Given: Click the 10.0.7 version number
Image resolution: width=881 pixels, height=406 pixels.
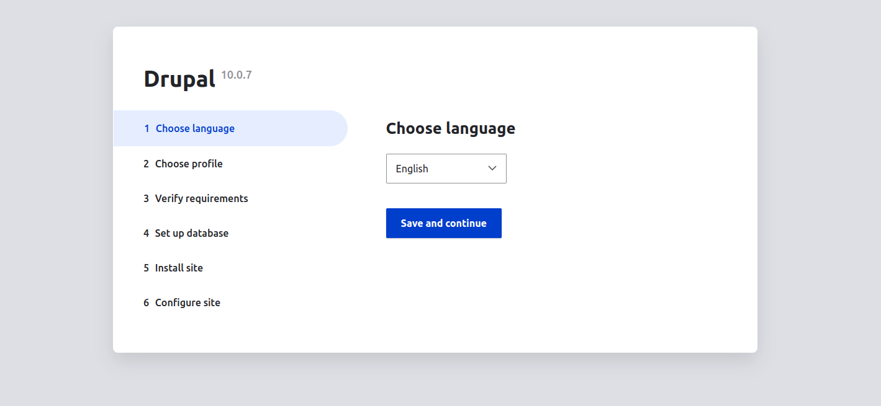Looking at the screenshot, I should click(237, 75).
